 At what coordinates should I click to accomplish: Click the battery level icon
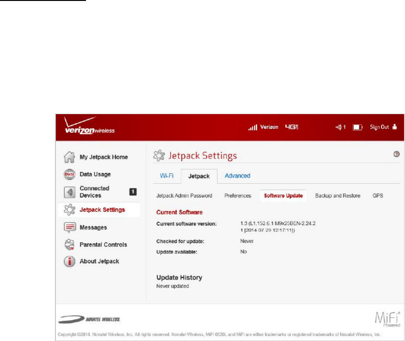[x=358, y=127]
